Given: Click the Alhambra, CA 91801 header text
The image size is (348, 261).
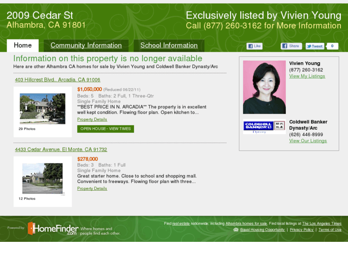Looking at the screenshot, I should pyautogui.click(x=46, y=25).
